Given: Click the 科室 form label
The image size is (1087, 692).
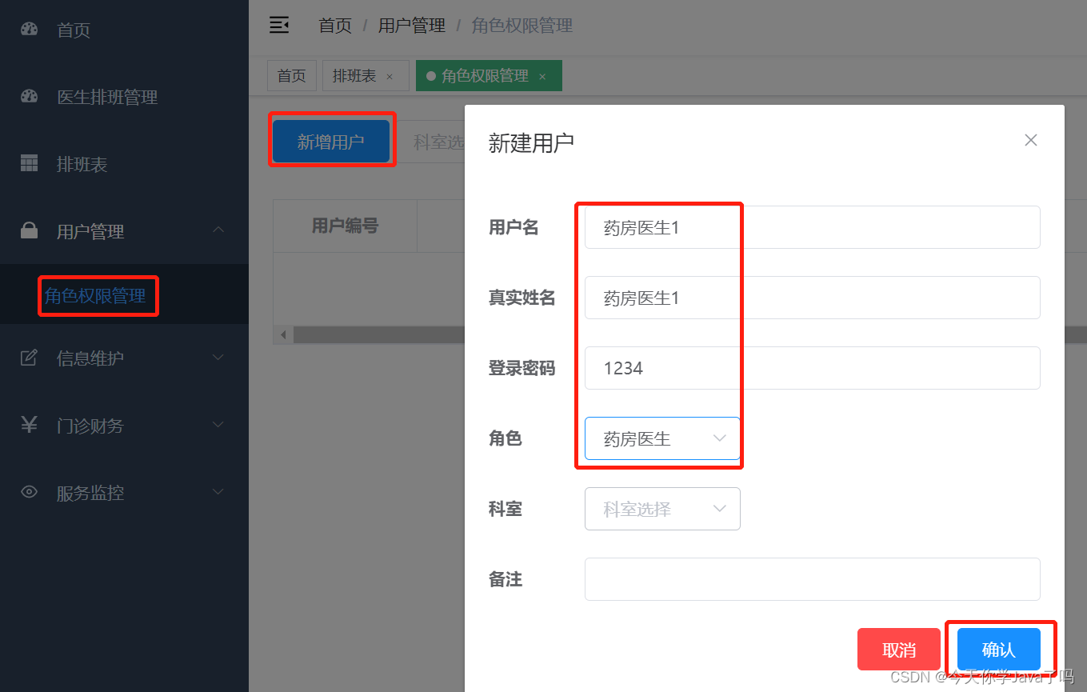Looking at the screenshot, I should pos(506,509).
